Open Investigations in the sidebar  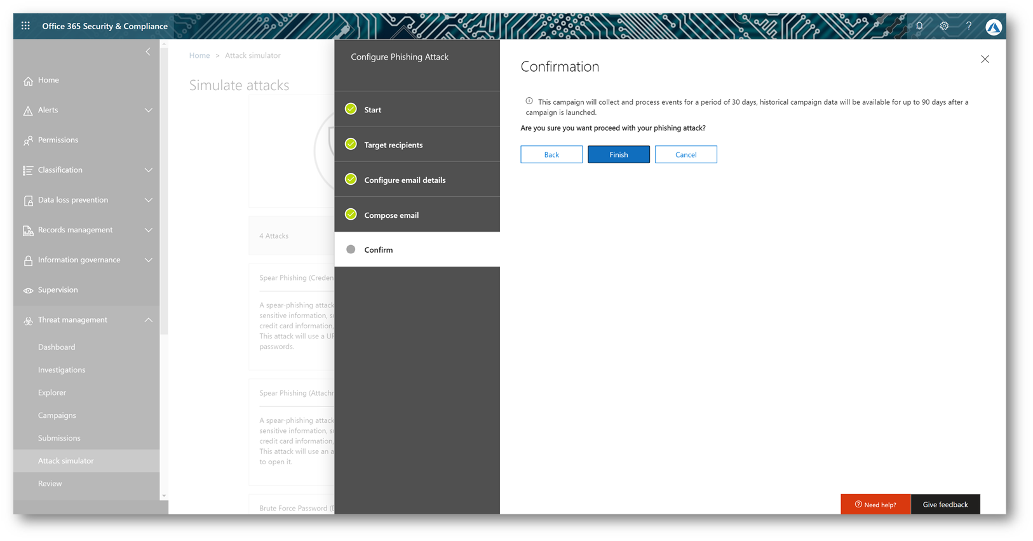62,370
